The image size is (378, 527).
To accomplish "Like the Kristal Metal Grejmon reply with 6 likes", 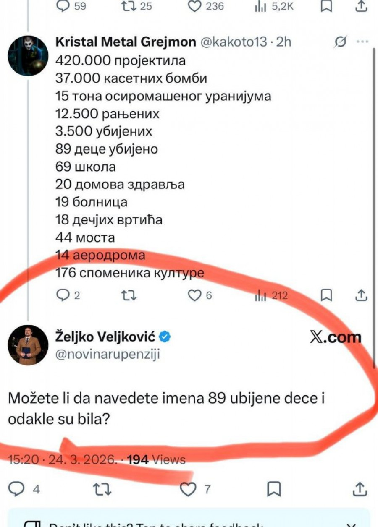I will [194, 295].
